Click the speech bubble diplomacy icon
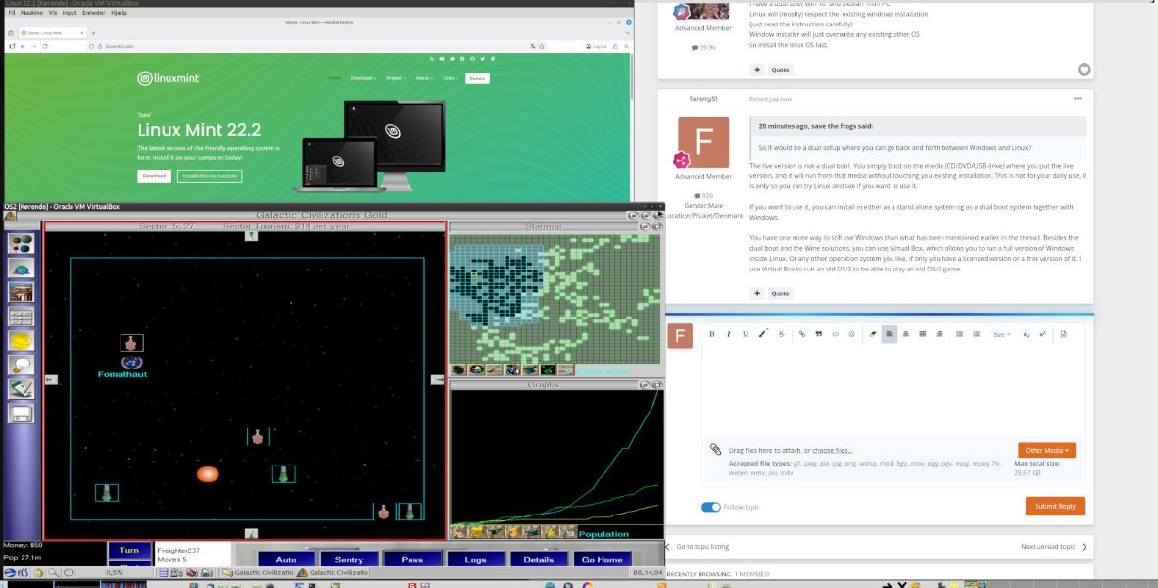Image resolution: width=1158 pixels, height=588 pixels. coord(21,365)
